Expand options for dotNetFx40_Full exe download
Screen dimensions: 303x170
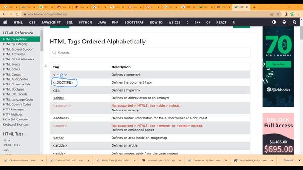tap(272, 161)
